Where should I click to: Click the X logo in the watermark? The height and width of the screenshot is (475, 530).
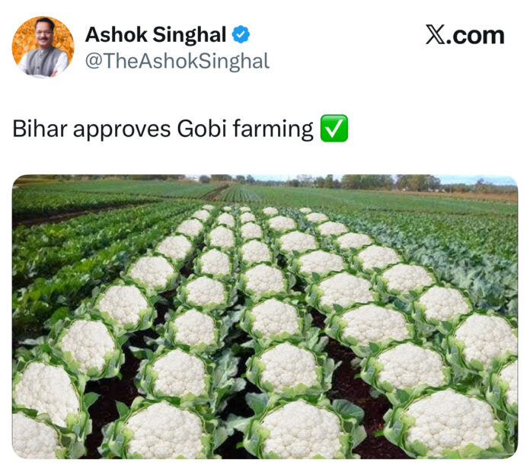pos(436,34)
